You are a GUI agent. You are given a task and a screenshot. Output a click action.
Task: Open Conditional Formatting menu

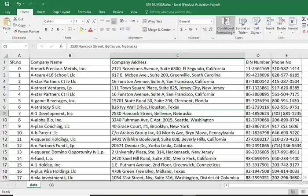tap(225, 25)
